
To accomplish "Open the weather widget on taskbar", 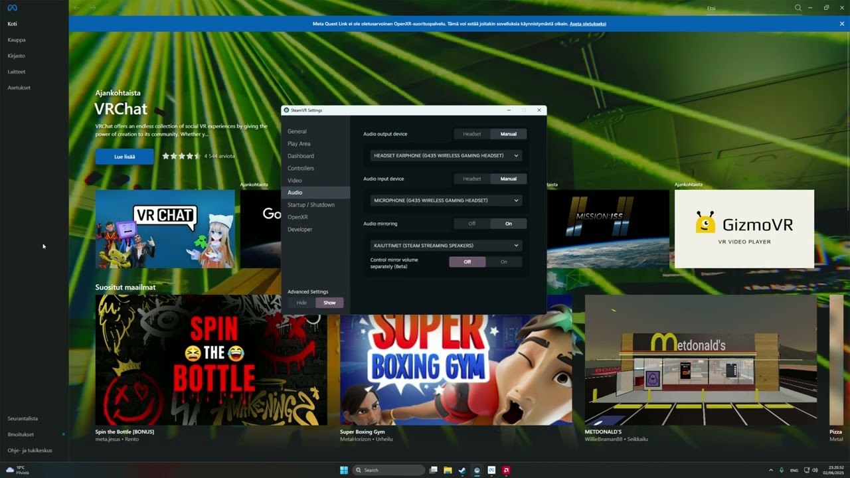I will pyautogui.click(x=18, y=470).
